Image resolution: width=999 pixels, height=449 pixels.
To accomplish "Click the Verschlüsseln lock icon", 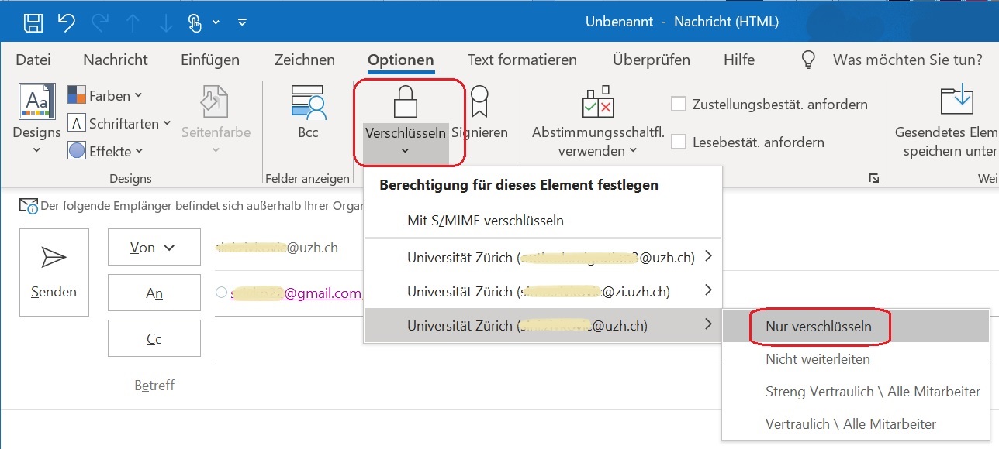I will coord(405,101).
